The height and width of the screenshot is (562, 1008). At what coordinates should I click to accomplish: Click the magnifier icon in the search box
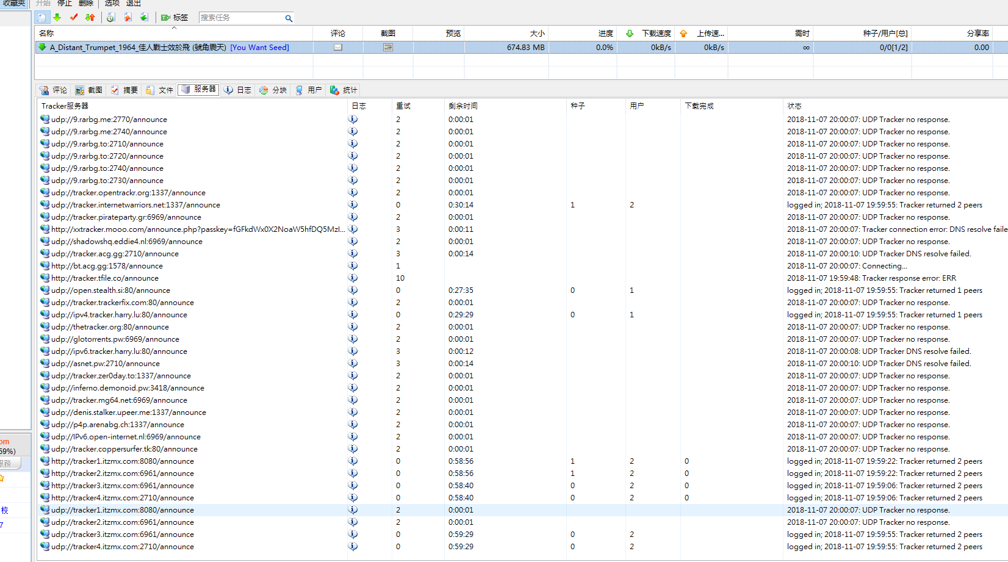(289, 18)
